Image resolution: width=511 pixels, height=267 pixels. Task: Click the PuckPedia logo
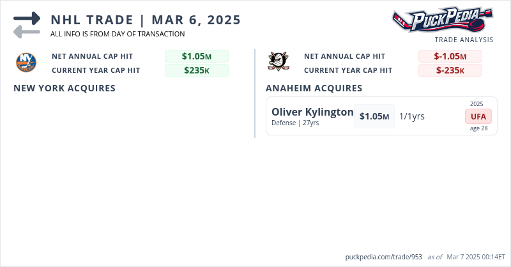[443, 19]
